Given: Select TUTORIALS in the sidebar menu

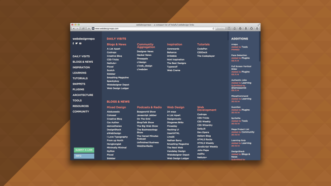Looking at the screenshot, I should 80,79.
